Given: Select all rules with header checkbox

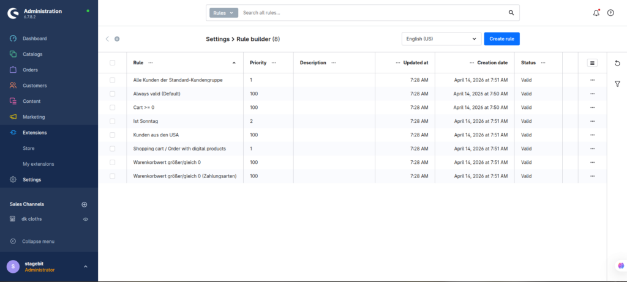Looking at the screenshot, I should tap(113, 63).
